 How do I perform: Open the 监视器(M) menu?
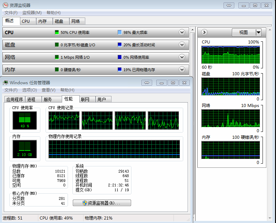pos(32,13)
